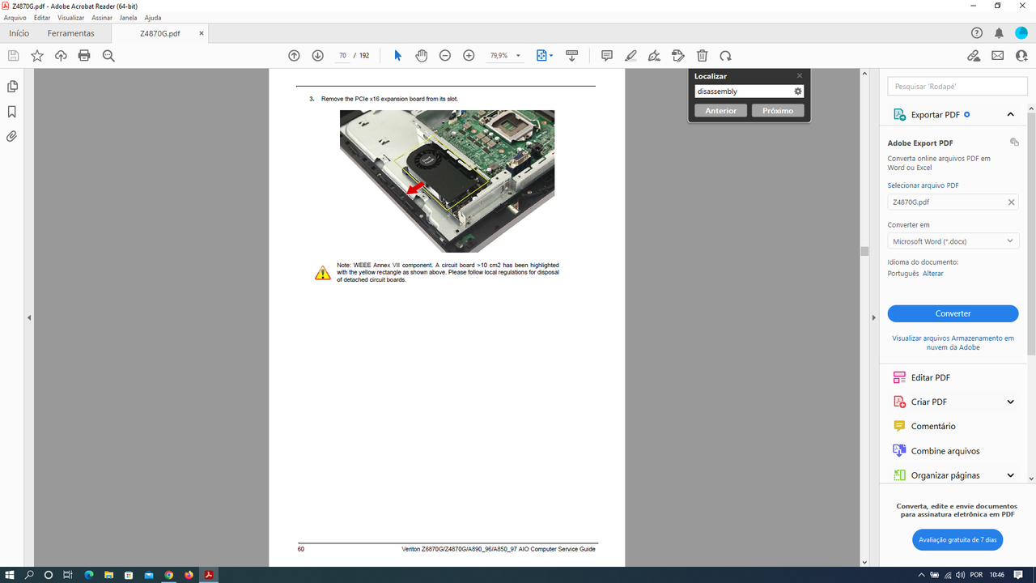The height and width of the screenshot is (583, 1036).
Task: Go to the previous page with the up arrow
Action: coord(294,56)
